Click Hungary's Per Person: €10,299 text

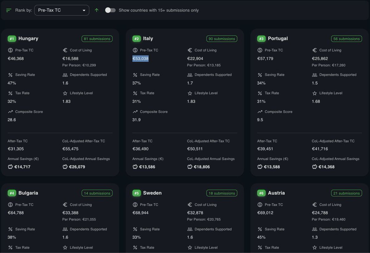(79, 65)
